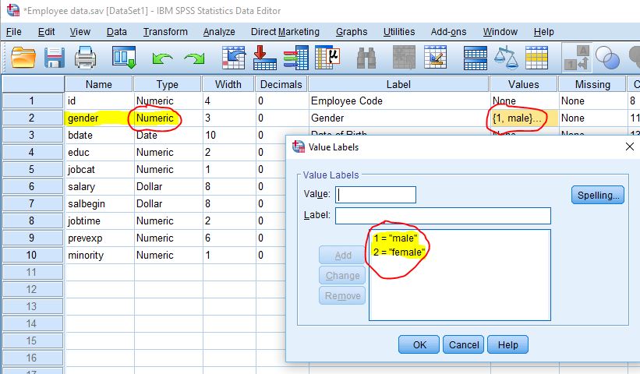Click the Print toolbar icon
Viewport: 640px width, 374px height.
pyautogui.click(x=85, y=57)
